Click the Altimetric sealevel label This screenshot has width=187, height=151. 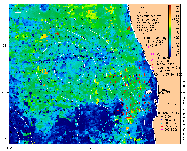[x=150, y=16]
